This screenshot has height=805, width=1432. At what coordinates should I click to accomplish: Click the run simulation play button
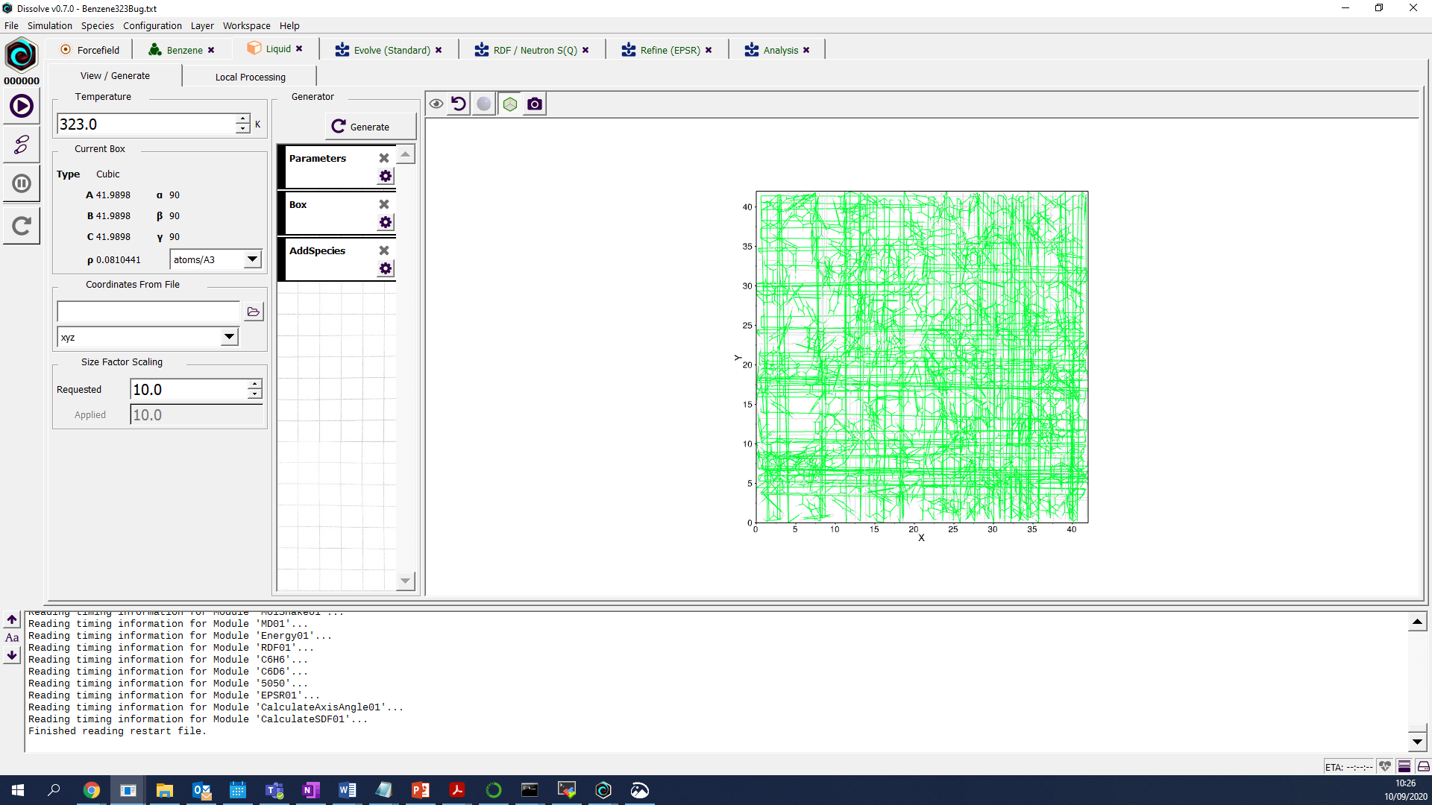[x=22, y=106]
